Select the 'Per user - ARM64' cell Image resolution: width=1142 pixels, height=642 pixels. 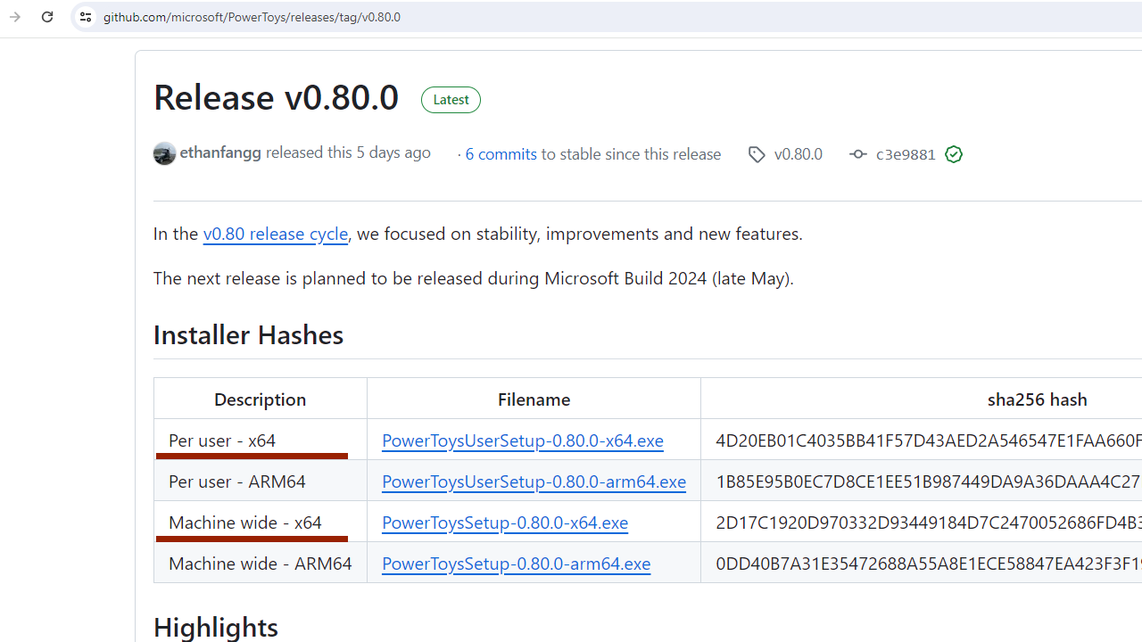tap(261, 481)
